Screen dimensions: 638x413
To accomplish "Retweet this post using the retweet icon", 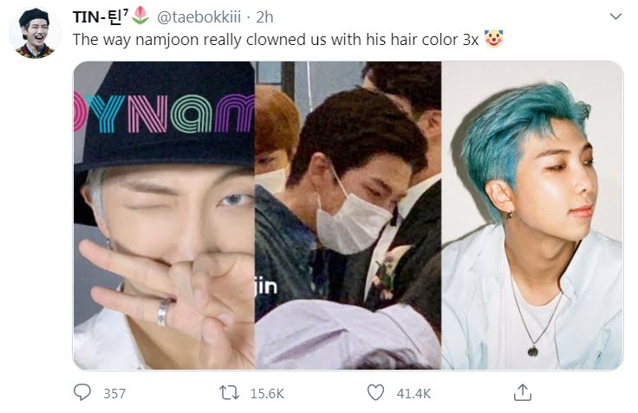I will tap(229, 393).
